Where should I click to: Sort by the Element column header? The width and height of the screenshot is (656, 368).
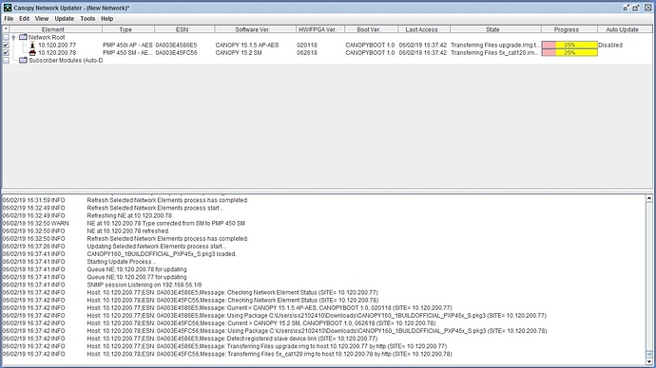coord(56,29)
